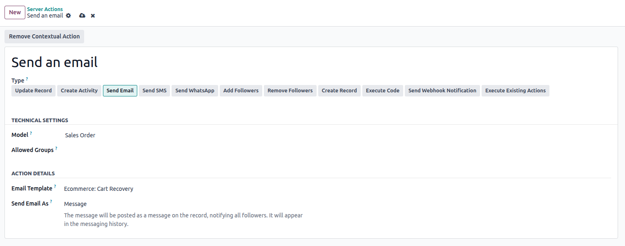Show help tooltip beside Email Template

pyautogui.click(x=55, y=187)
